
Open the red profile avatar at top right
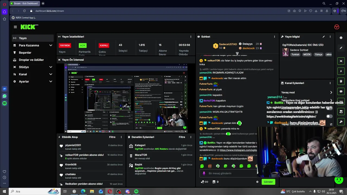(337, 27)
